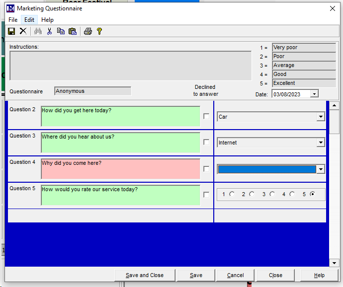The height and width of the screenshot is (287, 343).
Task: Open the Date picker dropdown arrow
Action: tap(314, 94)
